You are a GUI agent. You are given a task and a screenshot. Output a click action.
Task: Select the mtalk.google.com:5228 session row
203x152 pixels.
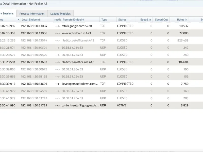101,26
